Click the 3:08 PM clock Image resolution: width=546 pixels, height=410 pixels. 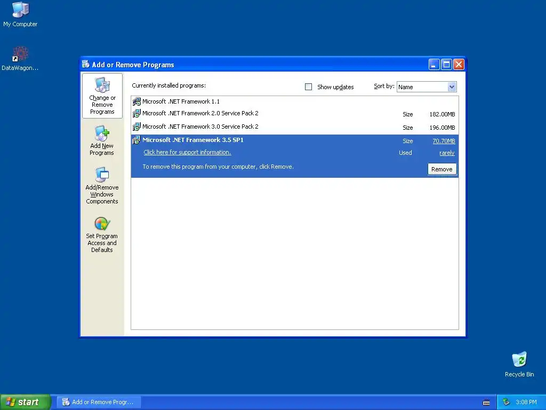click(526, 402)
